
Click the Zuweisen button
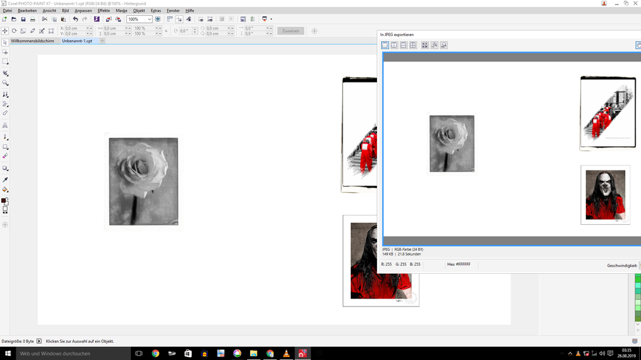(291, 31)
